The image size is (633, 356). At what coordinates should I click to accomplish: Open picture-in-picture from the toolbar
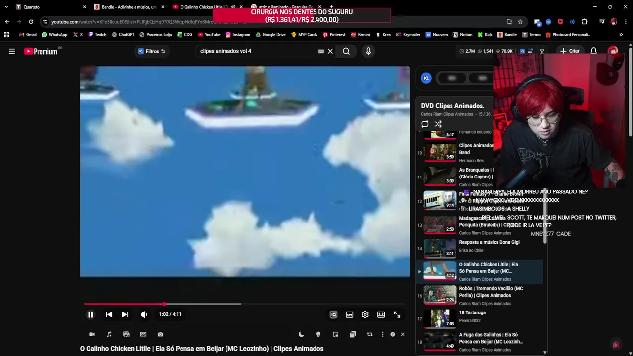(335, 334)
